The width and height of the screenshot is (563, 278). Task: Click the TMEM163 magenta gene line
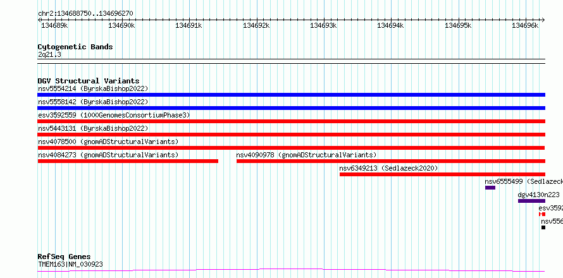click(291, 270)
